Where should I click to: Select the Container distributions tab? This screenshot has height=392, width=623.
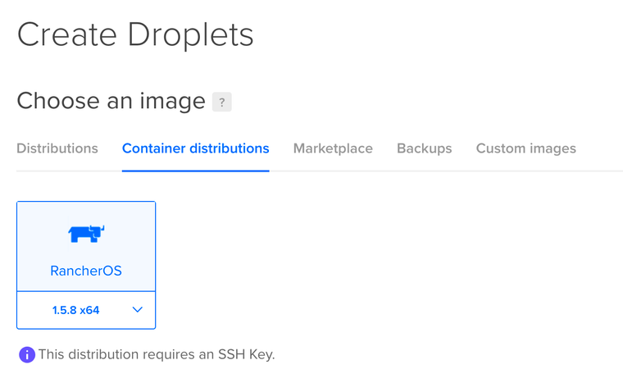tap(195, 148)
